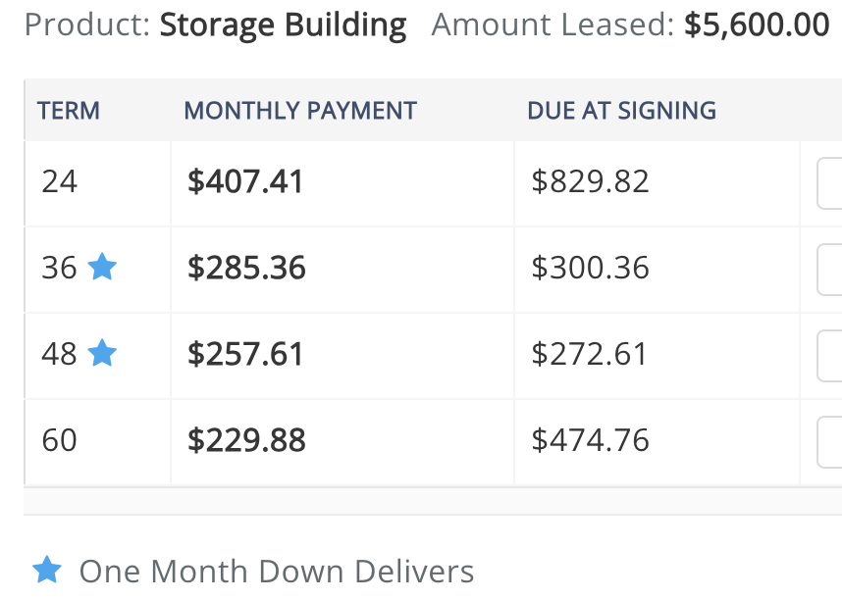Click the $5,600.00 amount leased value
The image size is (842, 600).
tap(757, 25)
